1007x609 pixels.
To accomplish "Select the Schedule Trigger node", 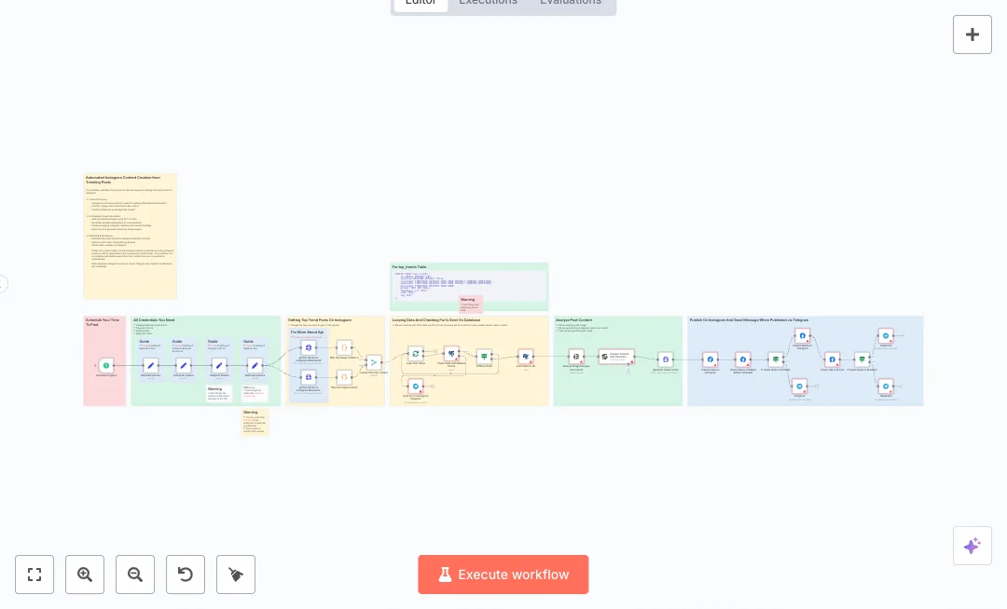I will coord(105,365).
